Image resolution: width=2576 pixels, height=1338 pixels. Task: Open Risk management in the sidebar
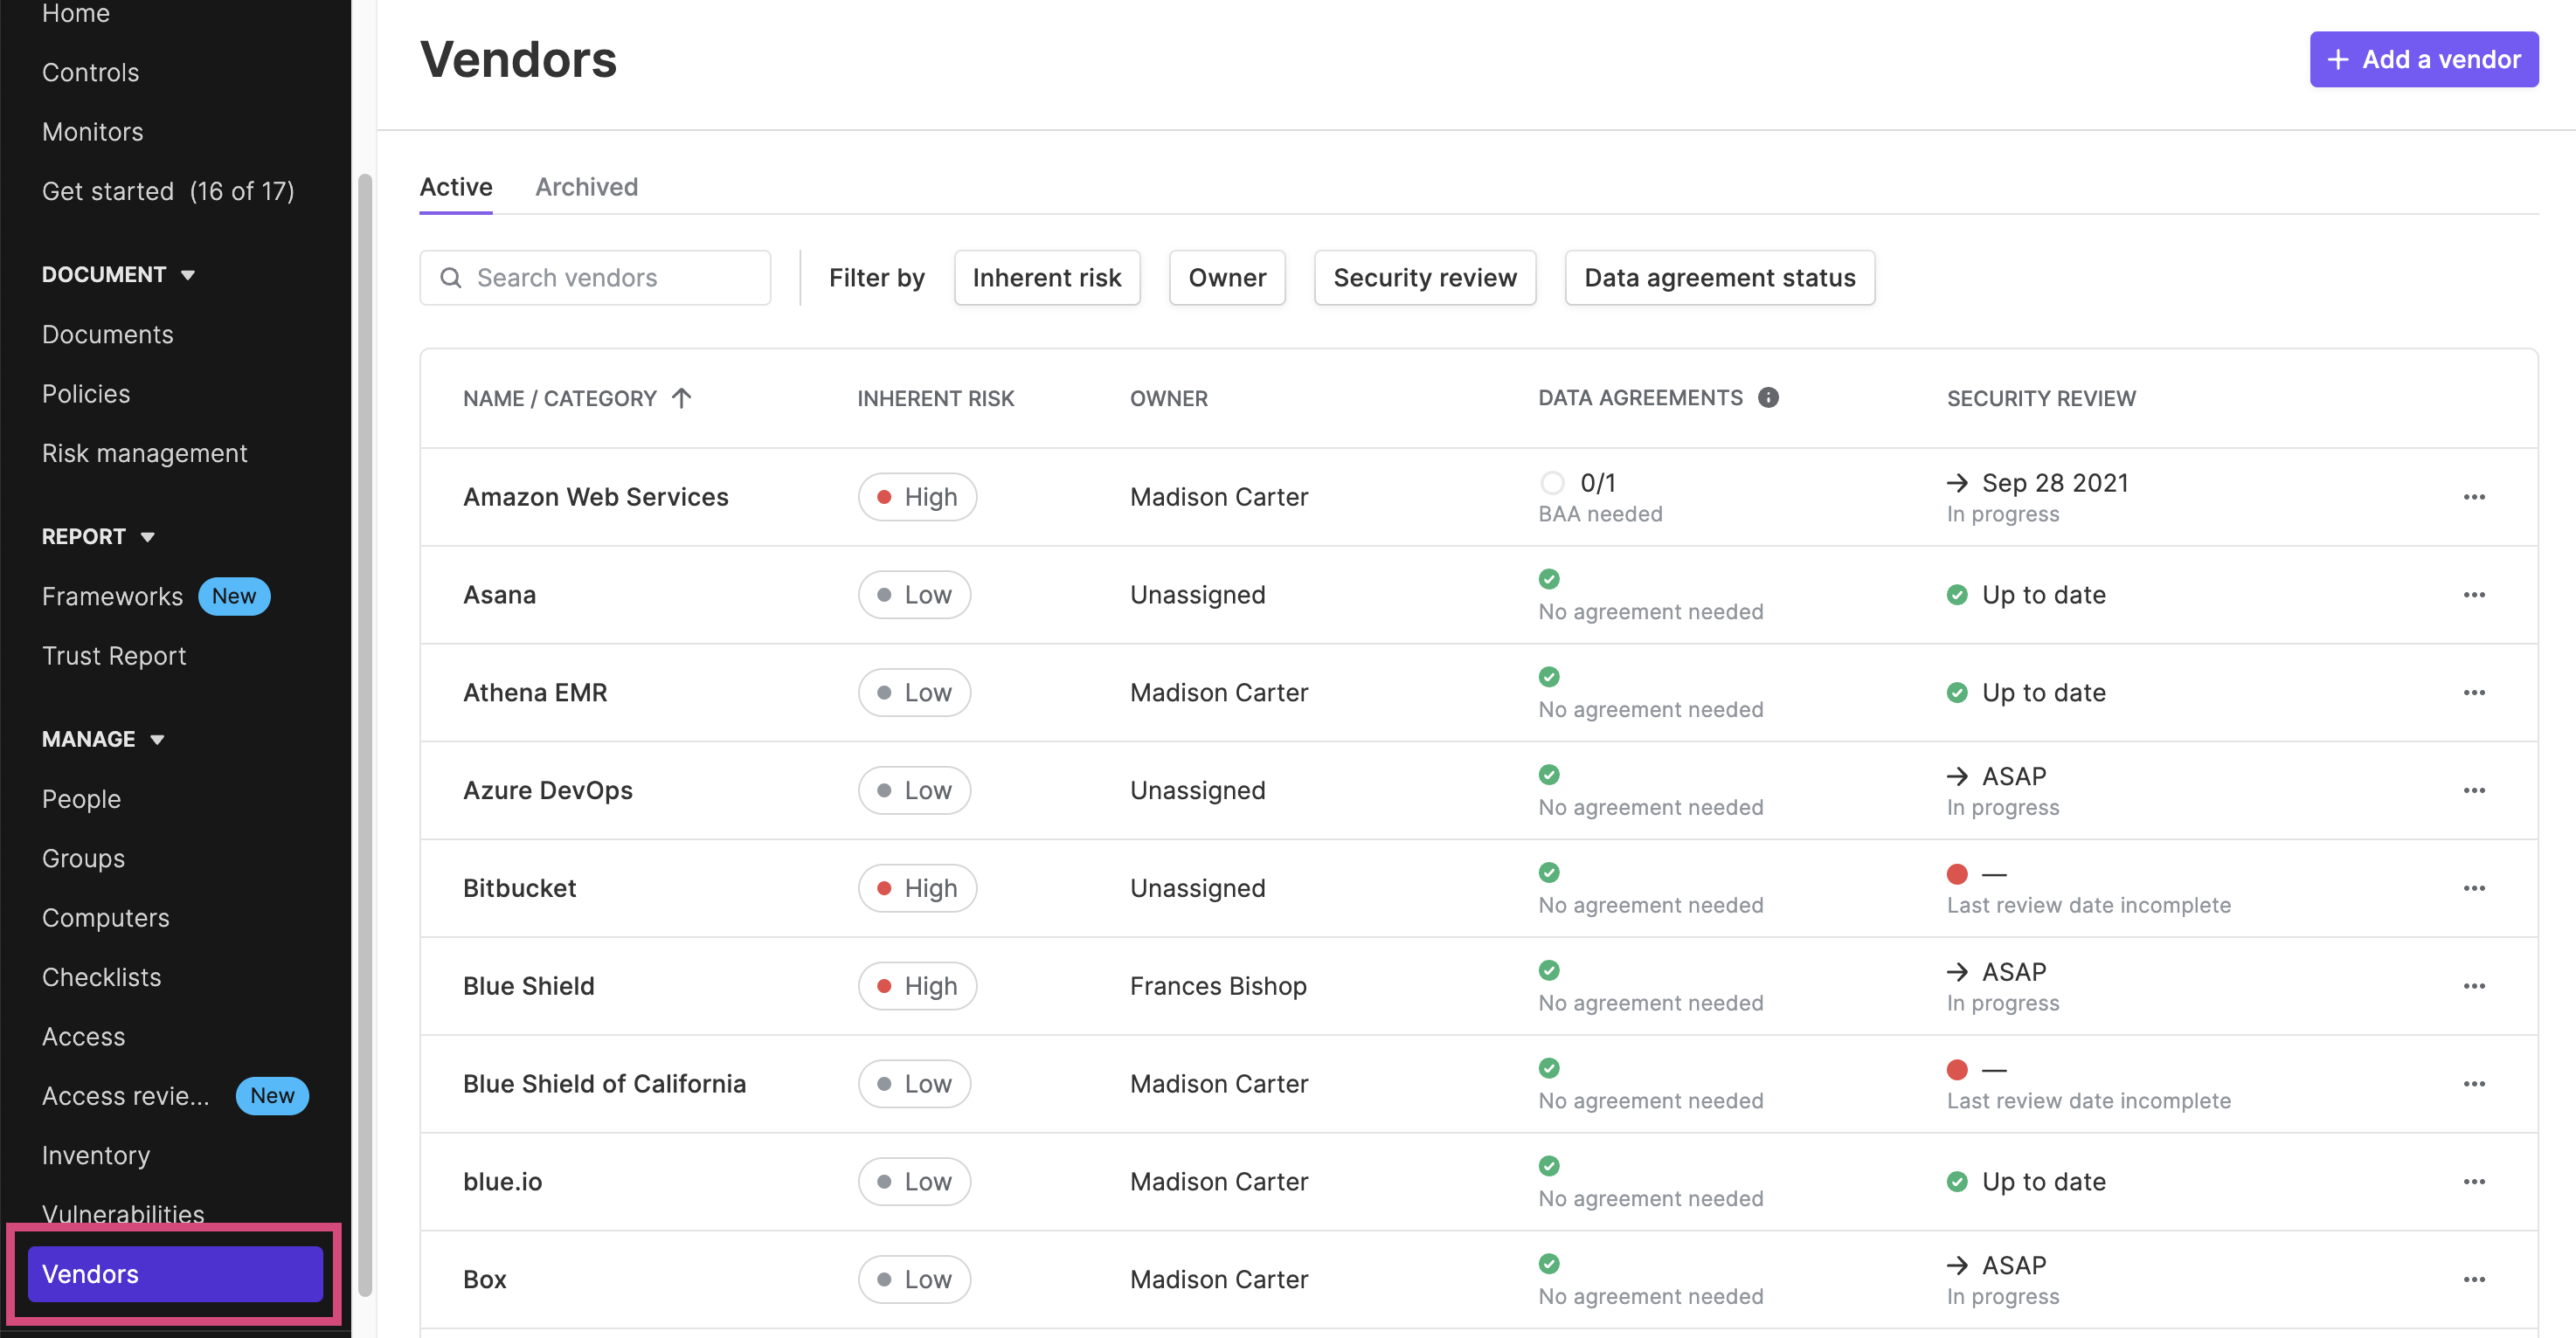[x=144, y=453]
